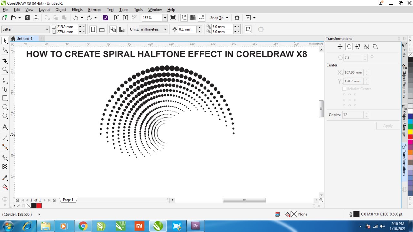Open the Object Properties docker tab
The image size is (413, 232).
[404, 82]
